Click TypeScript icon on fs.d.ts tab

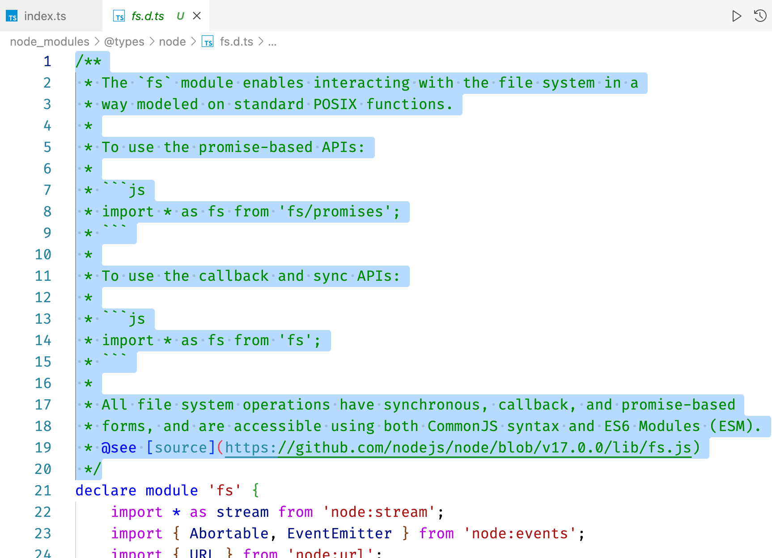119,17
